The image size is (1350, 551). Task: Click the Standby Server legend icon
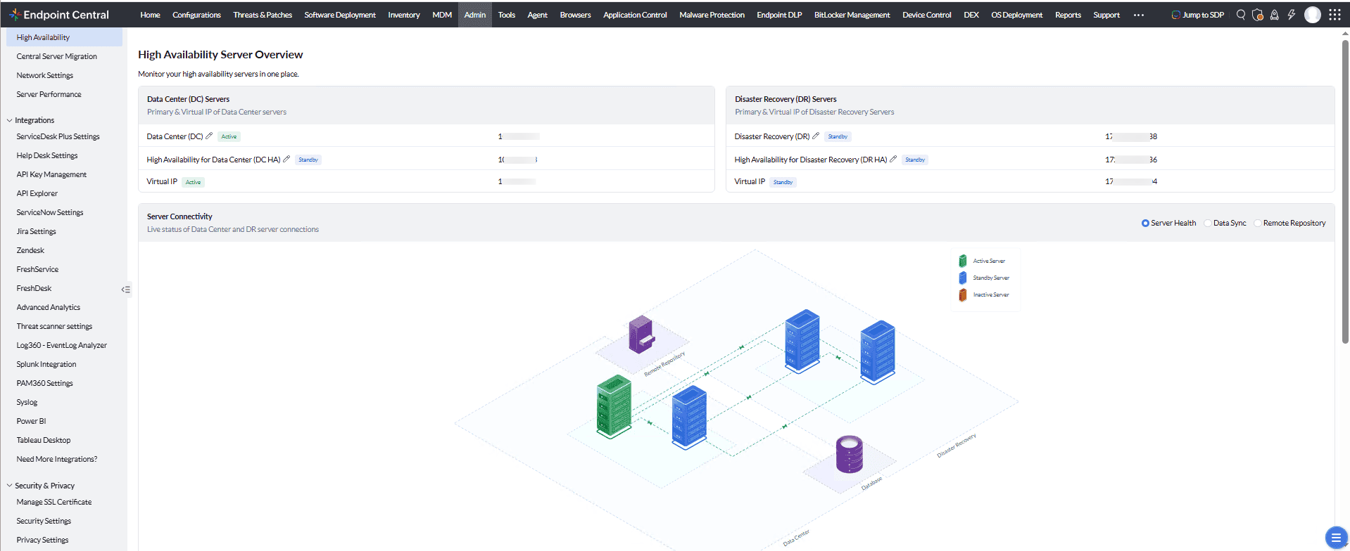click(962, 278)
